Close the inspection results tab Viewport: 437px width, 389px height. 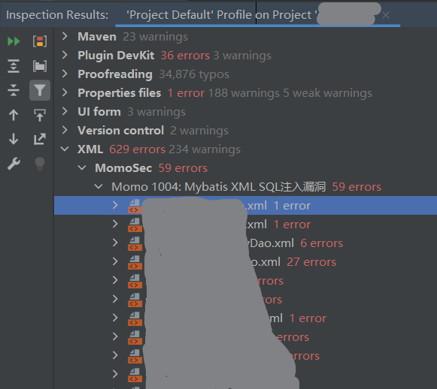386,15
